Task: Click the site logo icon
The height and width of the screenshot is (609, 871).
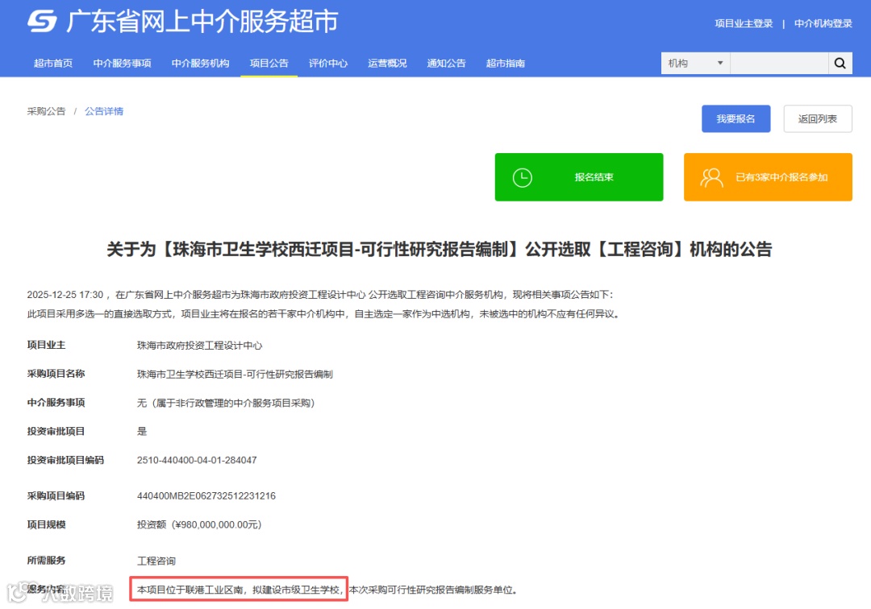Action: (42, 22)
